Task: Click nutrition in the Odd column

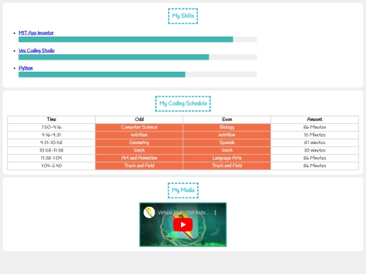Action: [x=139, y=135]
